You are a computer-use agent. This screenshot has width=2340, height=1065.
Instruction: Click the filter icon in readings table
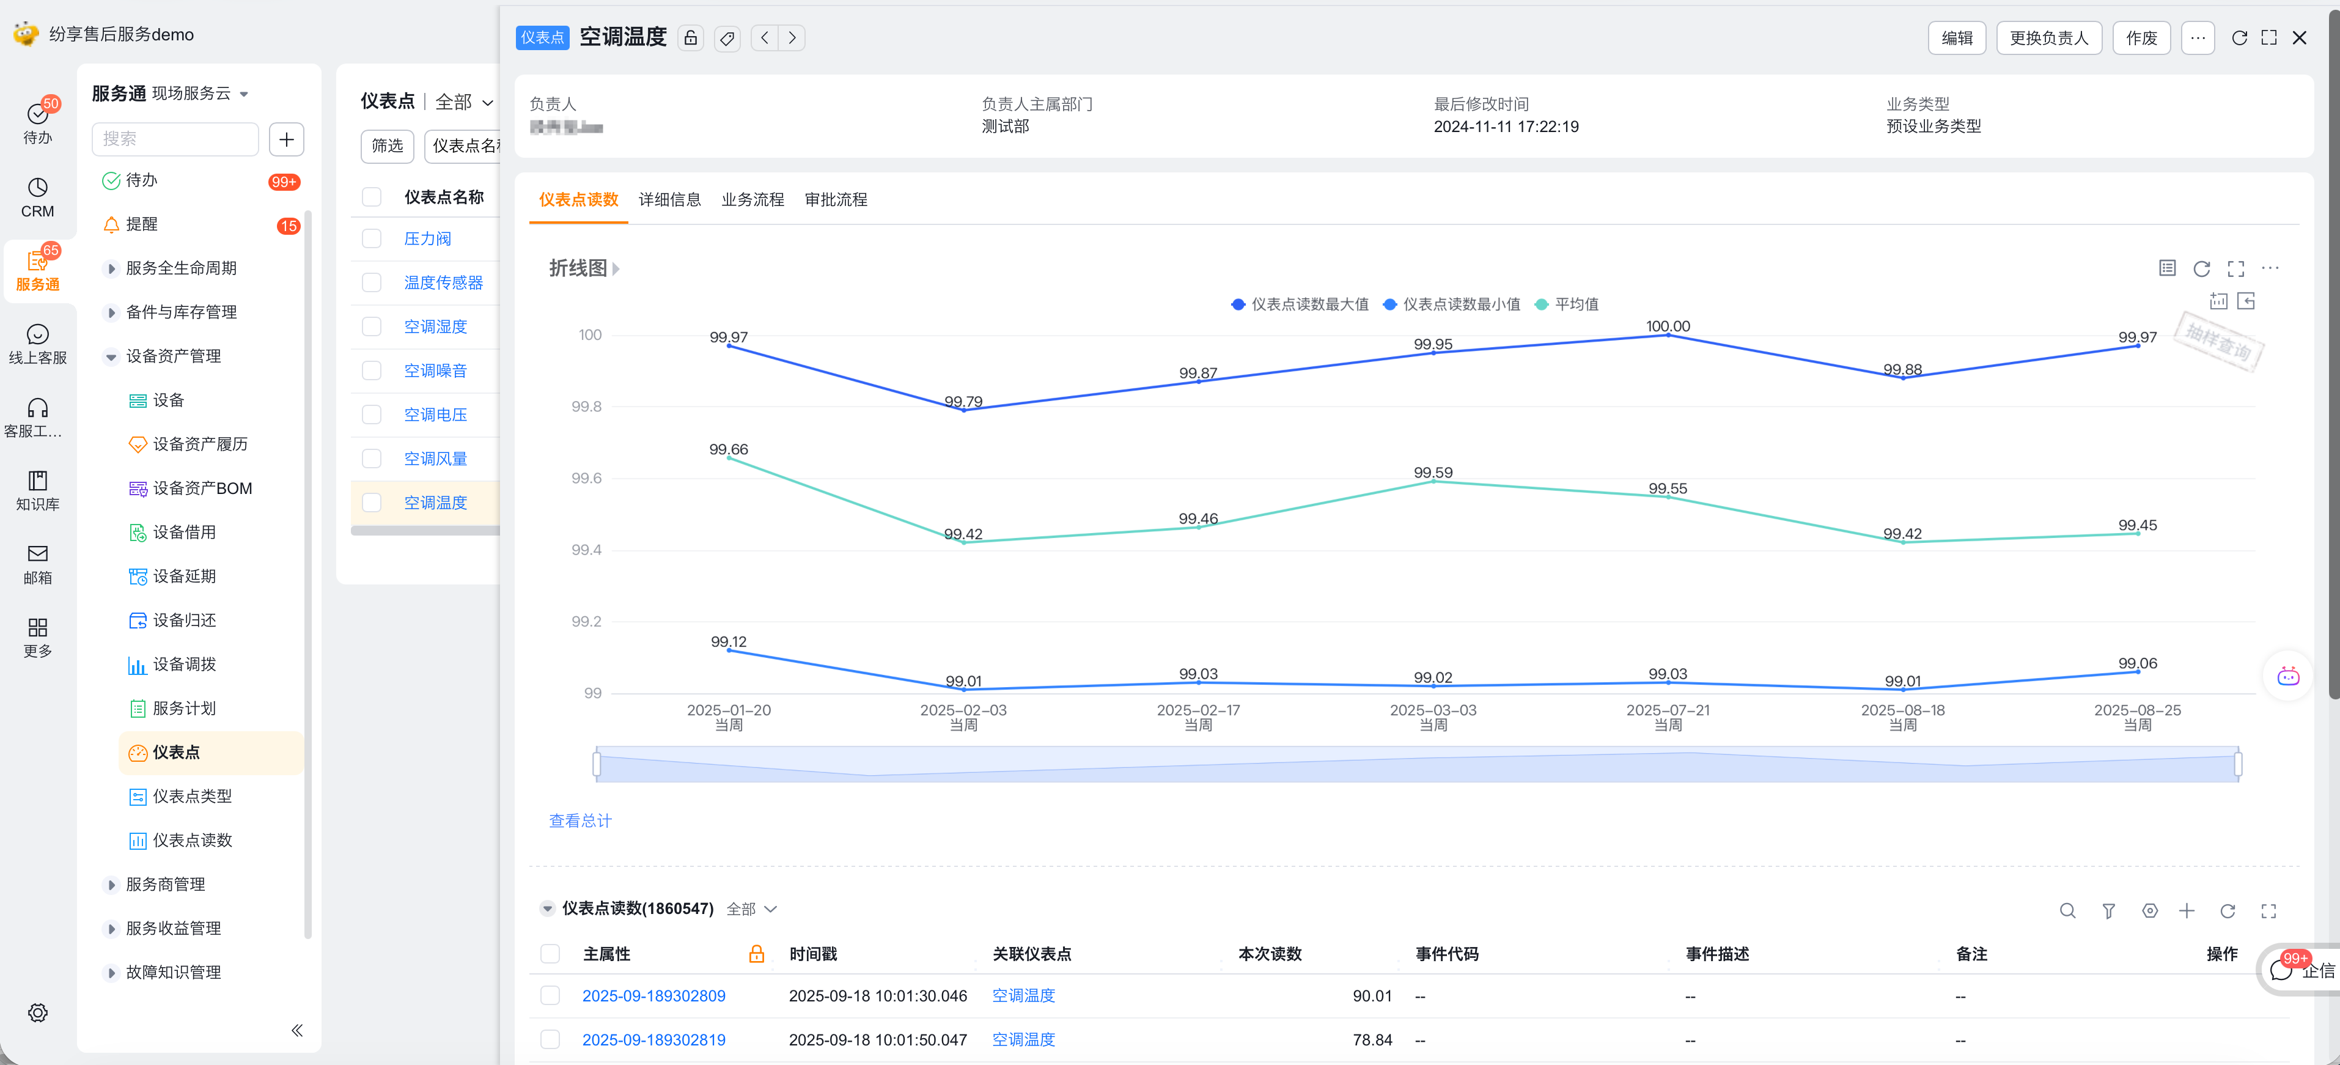[2108, 910]
